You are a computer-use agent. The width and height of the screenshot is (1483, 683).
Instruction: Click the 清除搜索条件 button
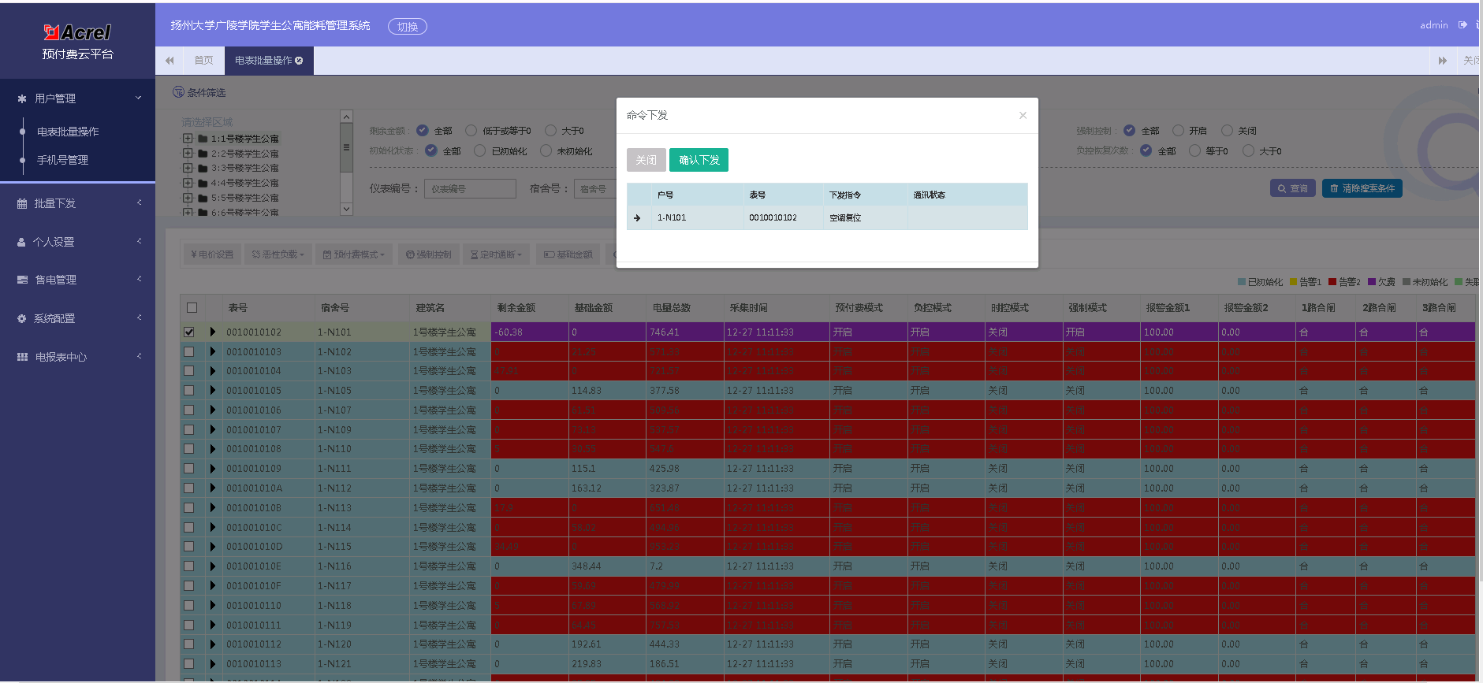point(1362,188)
